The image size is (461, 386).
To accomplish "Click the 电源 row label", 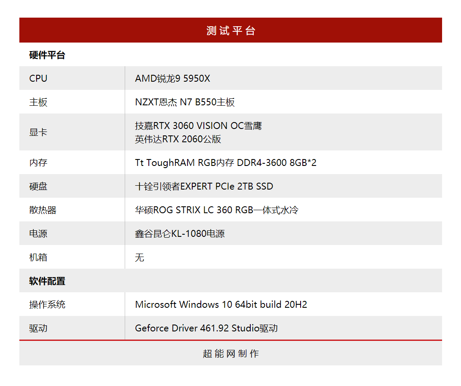I will tap(38, 234).
